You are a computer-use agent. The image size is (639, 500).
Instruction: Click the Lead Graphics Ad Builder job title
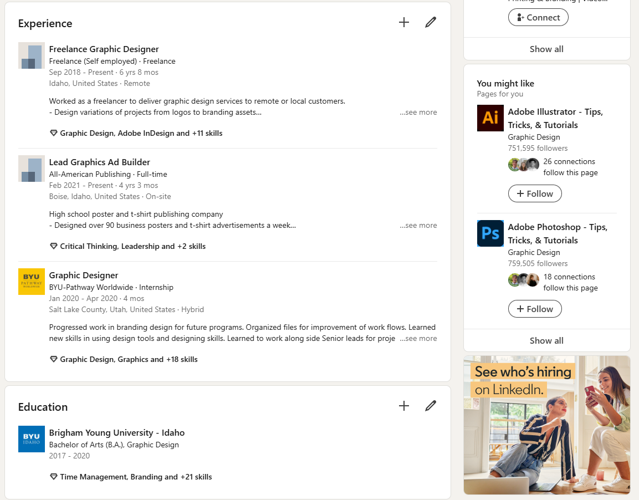pos(99,162)
